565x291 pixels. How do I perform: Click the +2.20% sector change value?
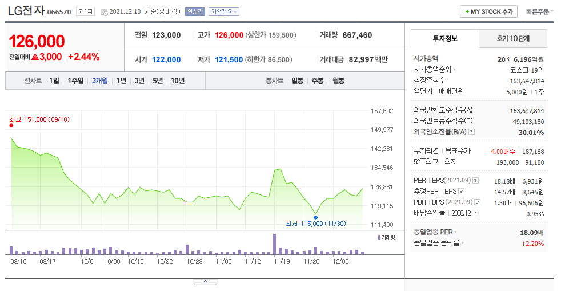coord(532,244)
